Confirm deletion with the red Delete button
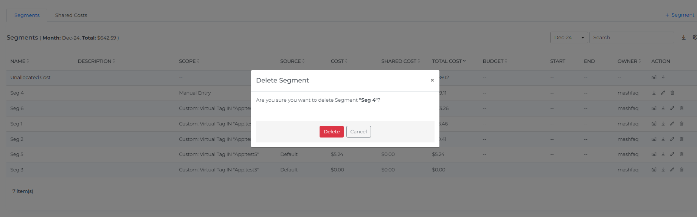Screen dimensions: 697x217 coord(331,131)
